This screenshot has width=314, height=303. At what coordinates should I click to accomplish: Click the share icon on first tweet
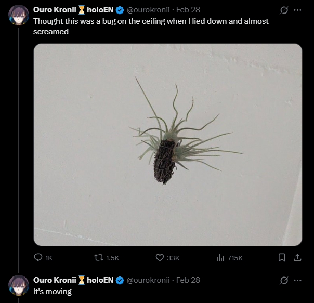tap(297, 257)
